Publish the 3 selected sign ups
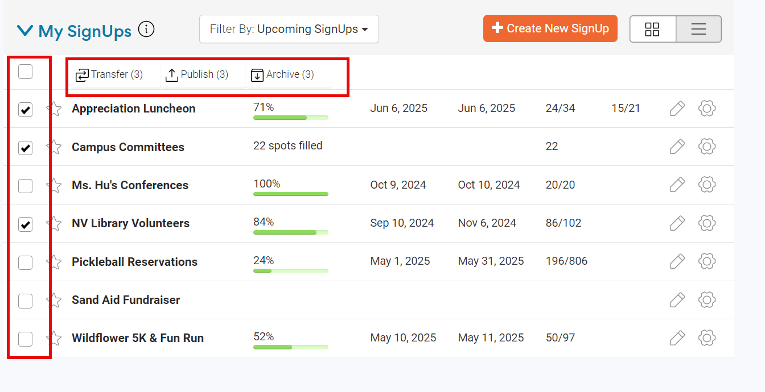Image resolution: width=765 pixels, height=392 pixels. coord(197,74)
